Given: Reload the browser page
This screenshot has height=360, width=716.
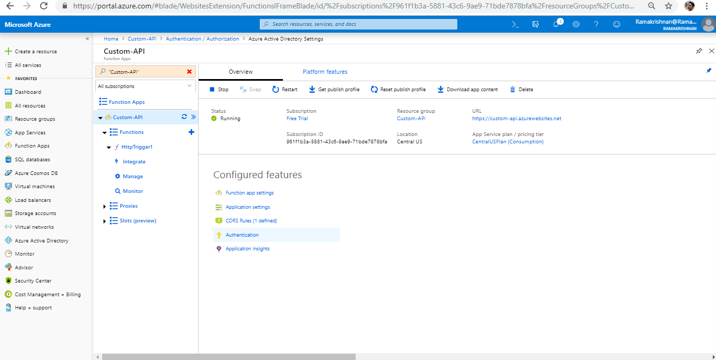Looking at the screenshot, I should coord(43,6).
